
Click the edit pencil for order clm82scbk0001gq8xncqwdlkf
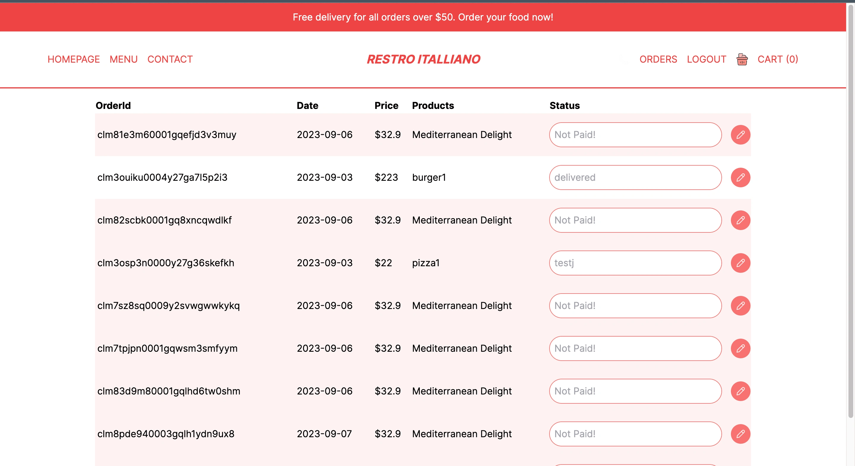pyautogui.click(x=740, y=221)
